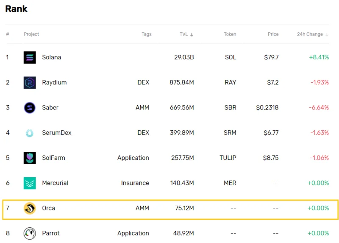Click the -1.06% change value
This screenshot has height=243, width=339.
click(320, 158)
